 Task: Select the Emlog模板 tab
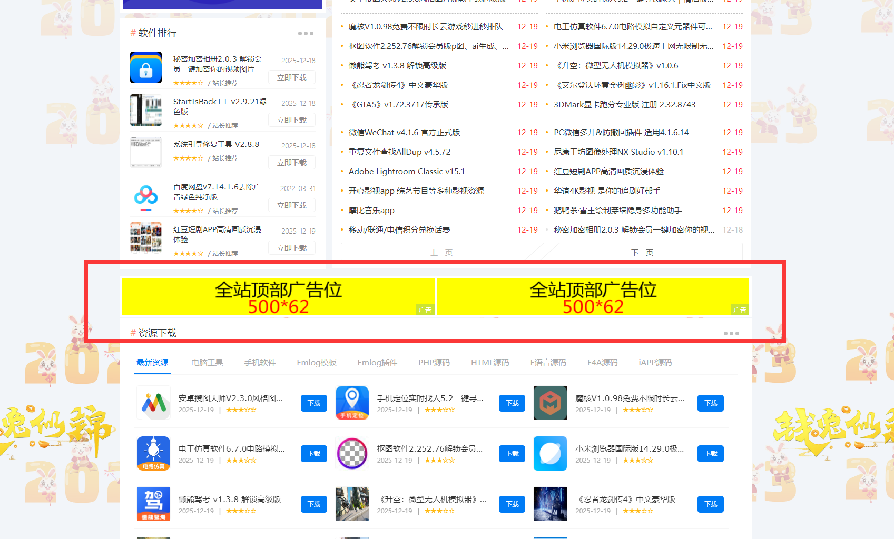pos(317,363)
